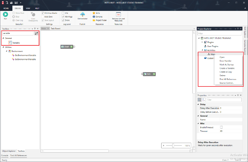Toggle the Minimize Studio checkbox
248x162 pixels.
tap(43, 13)
